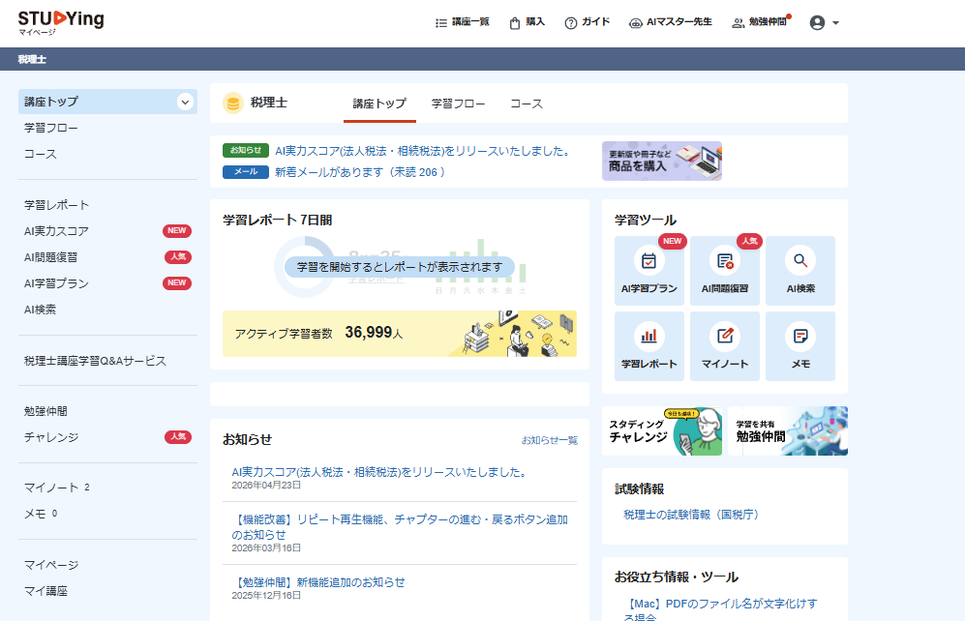Open 学習レポート in the sidebar

pos(56,205)
